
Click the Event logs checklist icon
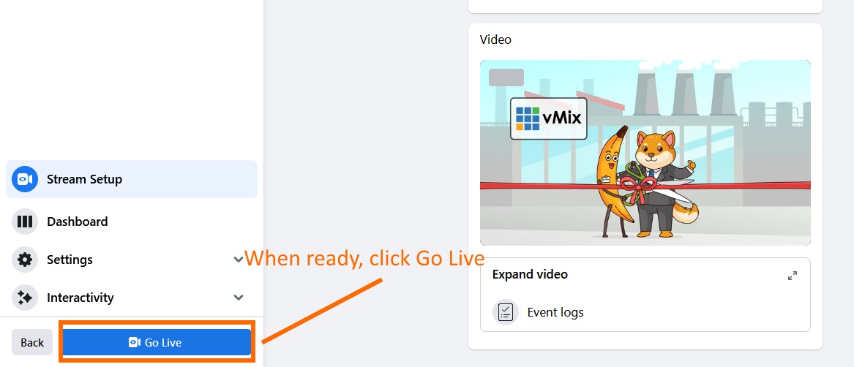pos(506,313)
